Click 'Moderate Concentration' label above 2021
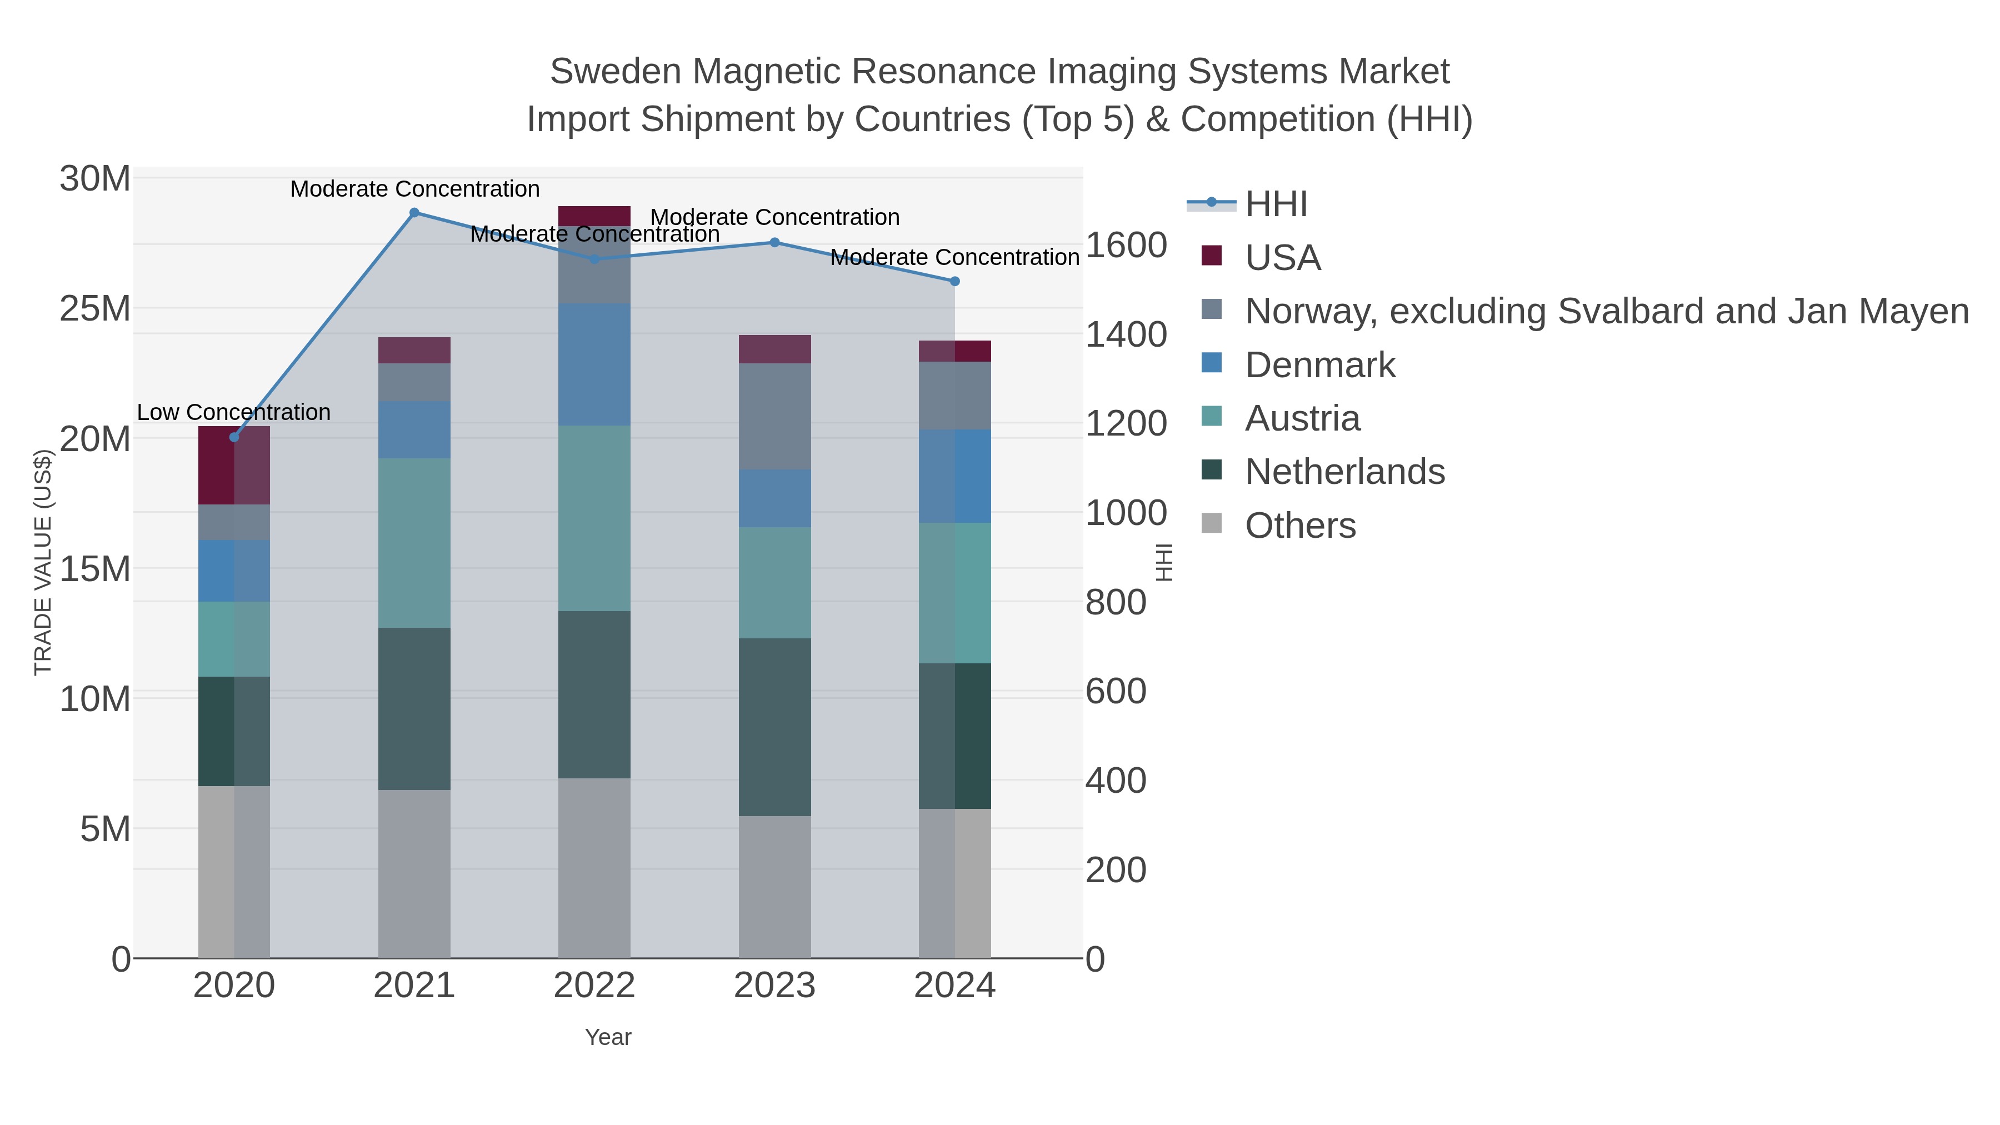2000x1125 pixels. point(414,189)
